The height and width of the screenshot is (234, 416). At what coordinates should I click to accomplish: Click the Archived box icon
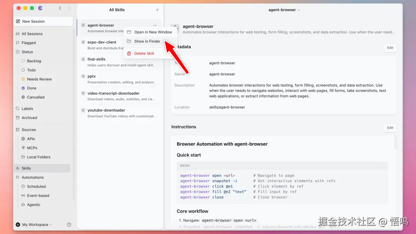click(x=18, y=118)
